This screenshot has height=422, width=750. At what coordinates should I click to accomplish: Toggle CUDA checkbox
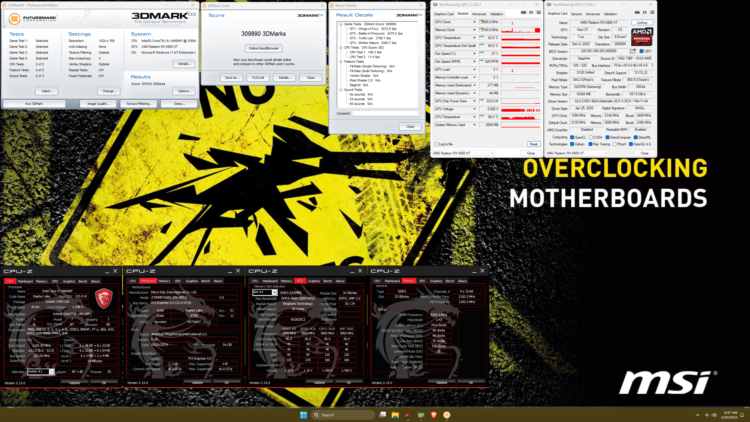click(x=591, y=137)
